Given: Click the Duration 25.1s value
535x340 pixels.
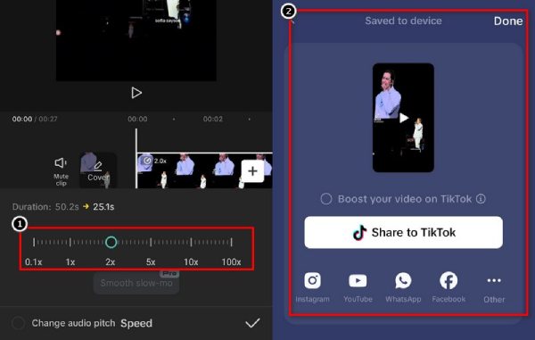Looking at the screenshot, I should pos(103,207).
